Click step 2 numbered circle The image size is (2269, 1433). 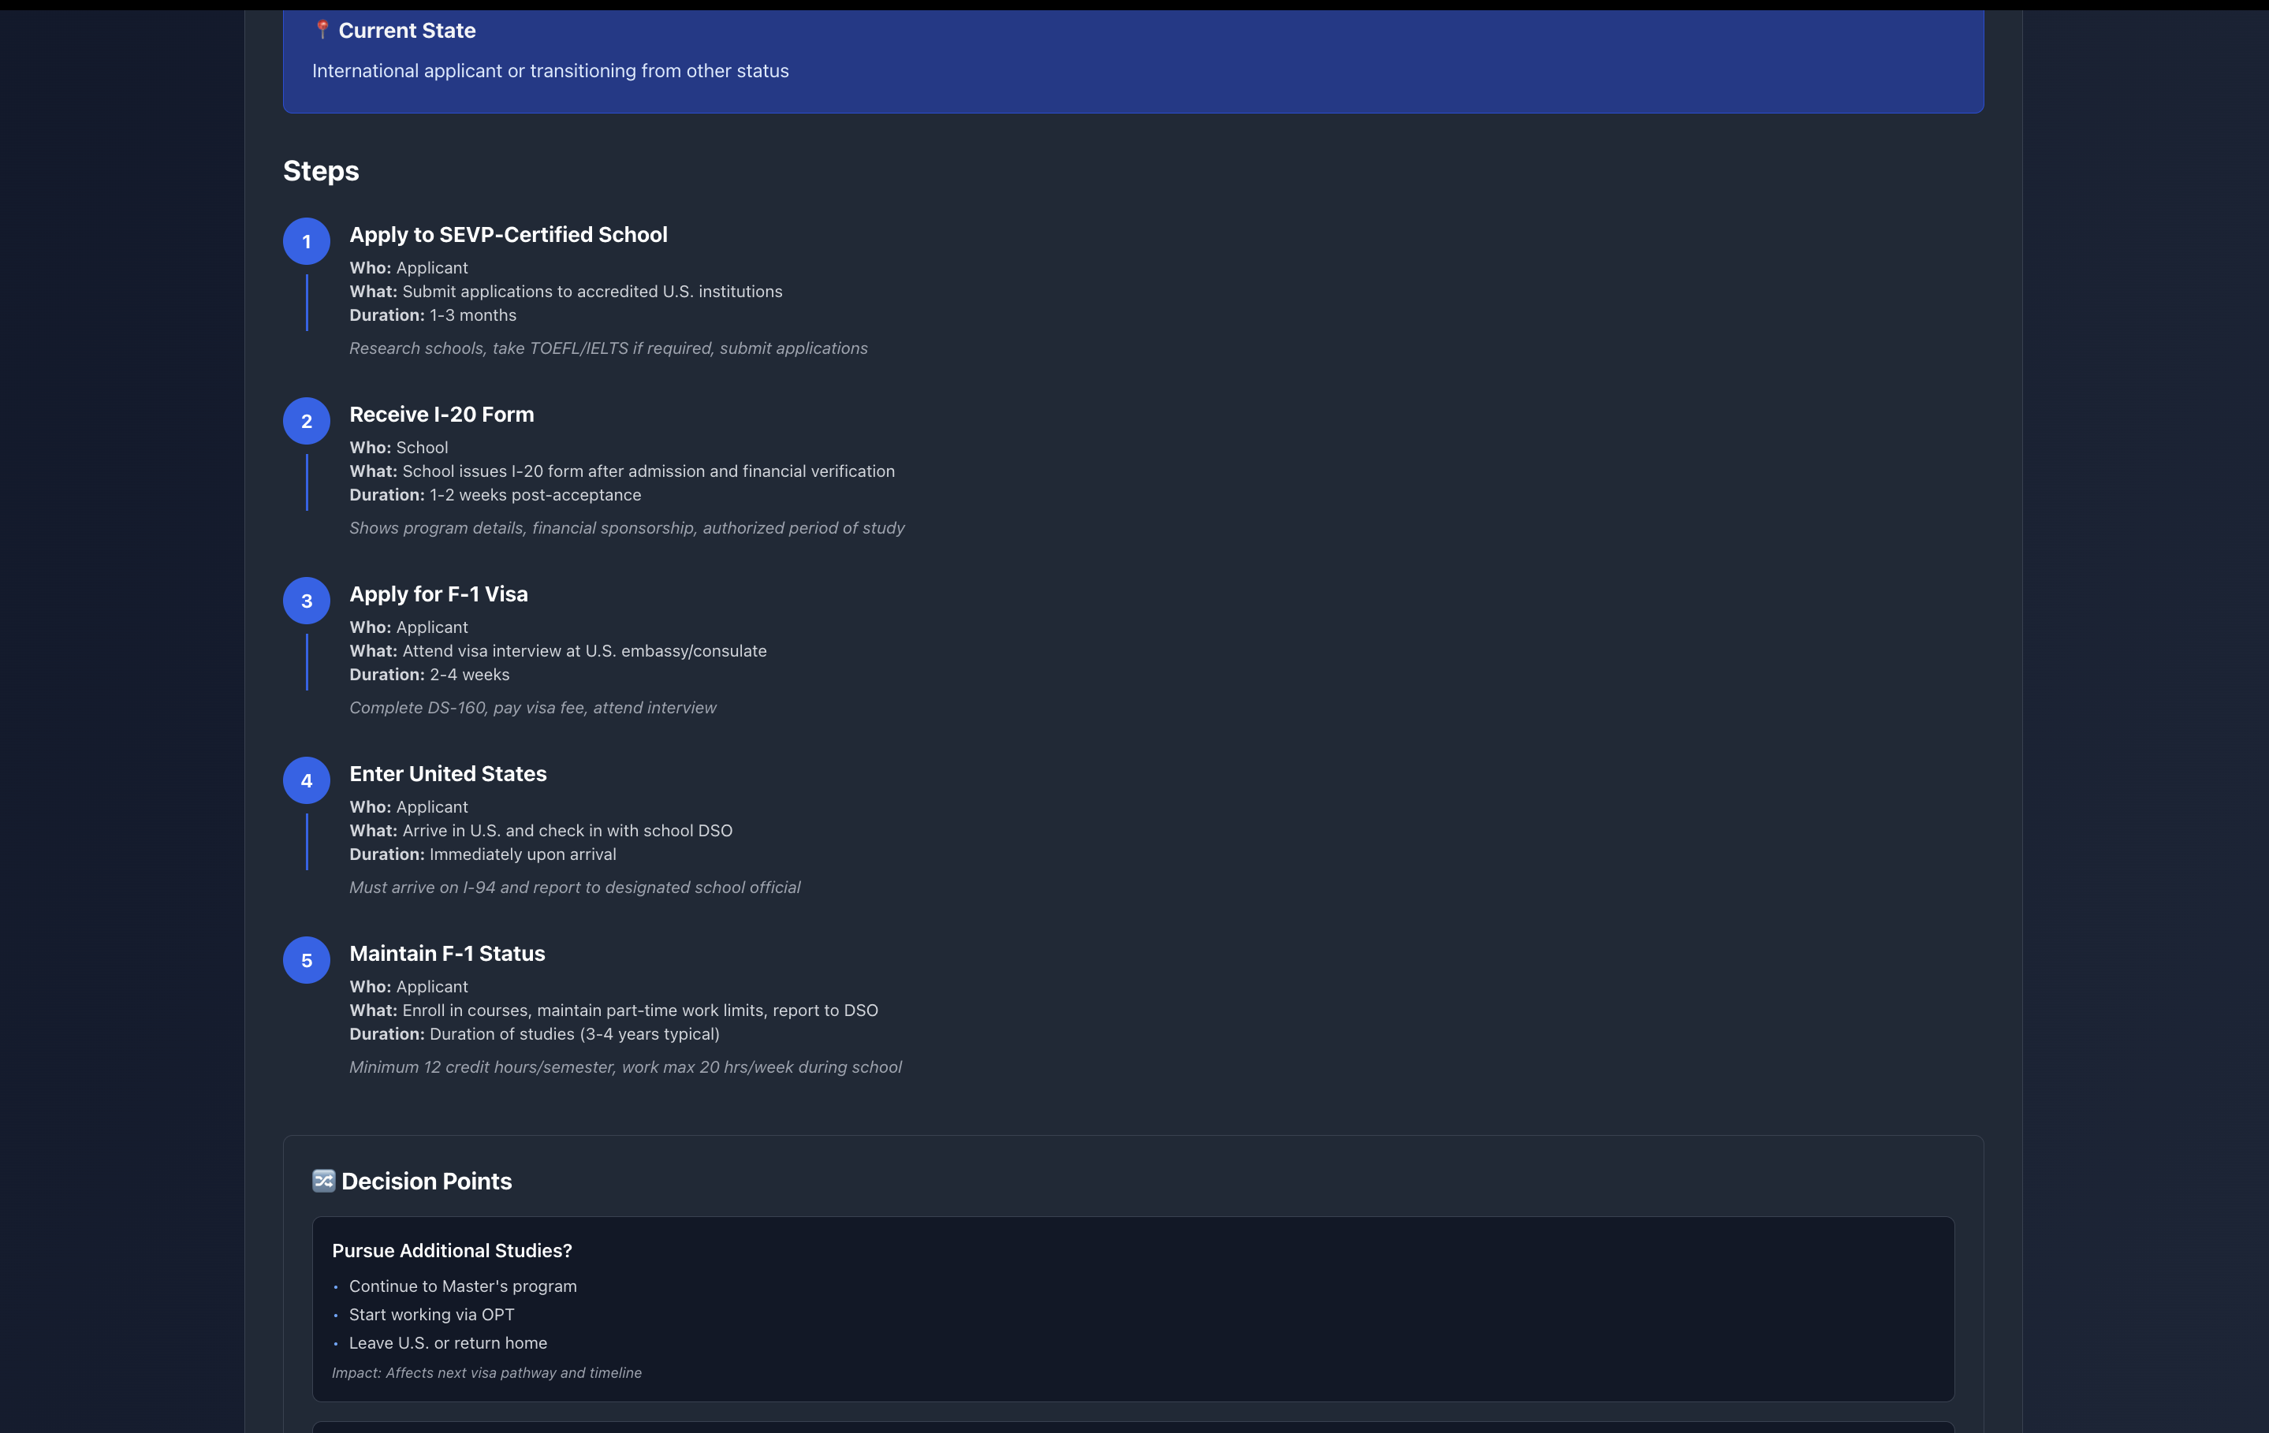306,421
